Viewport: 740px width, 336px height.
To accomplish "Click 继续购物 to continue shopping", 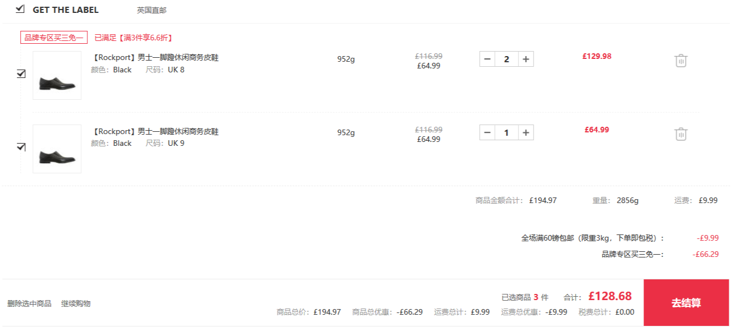I will pyautogui.click(x=76, y=303).
